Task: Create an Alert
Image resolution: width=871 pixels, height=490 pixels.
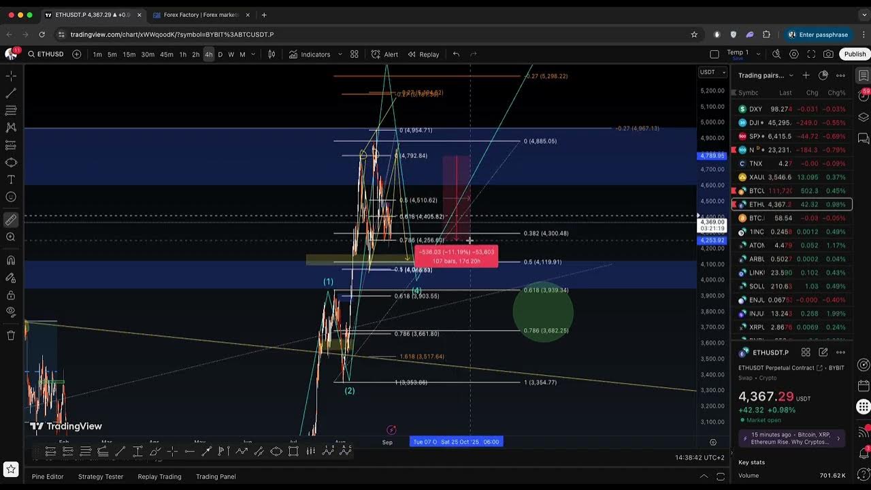Action: (x=384, y=54)
